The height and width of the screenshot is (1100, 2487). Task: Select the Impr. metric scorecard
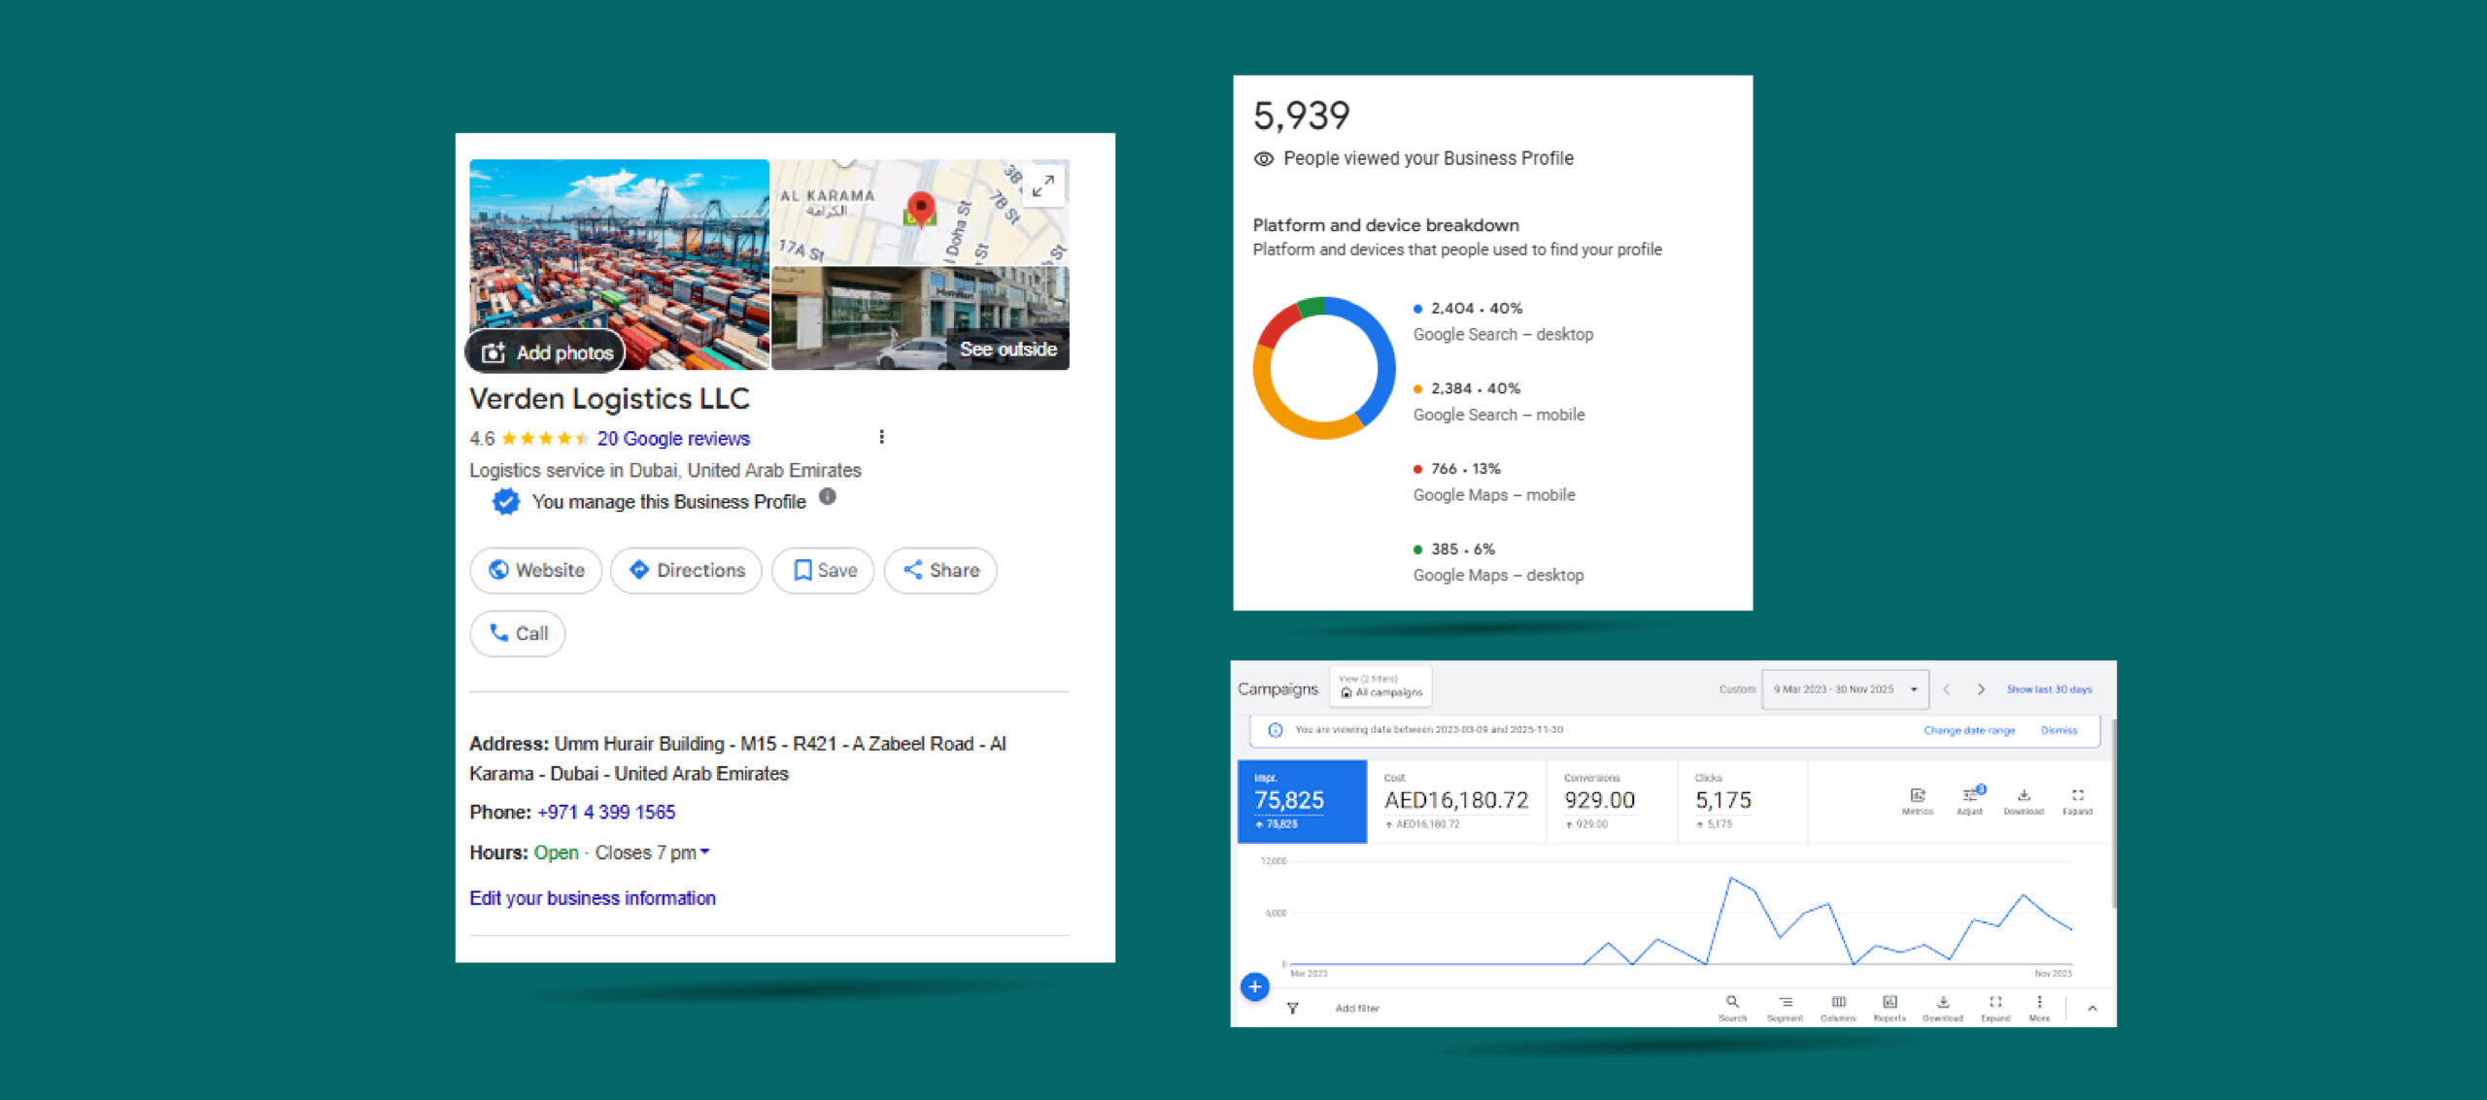coord(1302,801)
